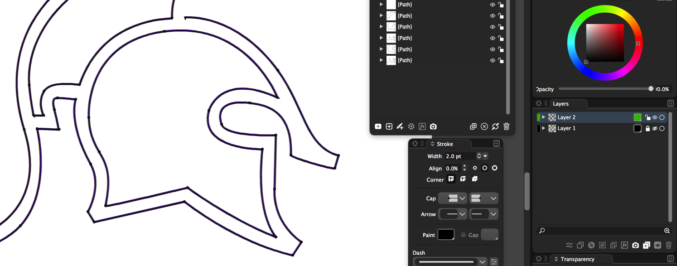Select the Layers panel tab
This screenshot has width=677, height=266.
(561, 104)
